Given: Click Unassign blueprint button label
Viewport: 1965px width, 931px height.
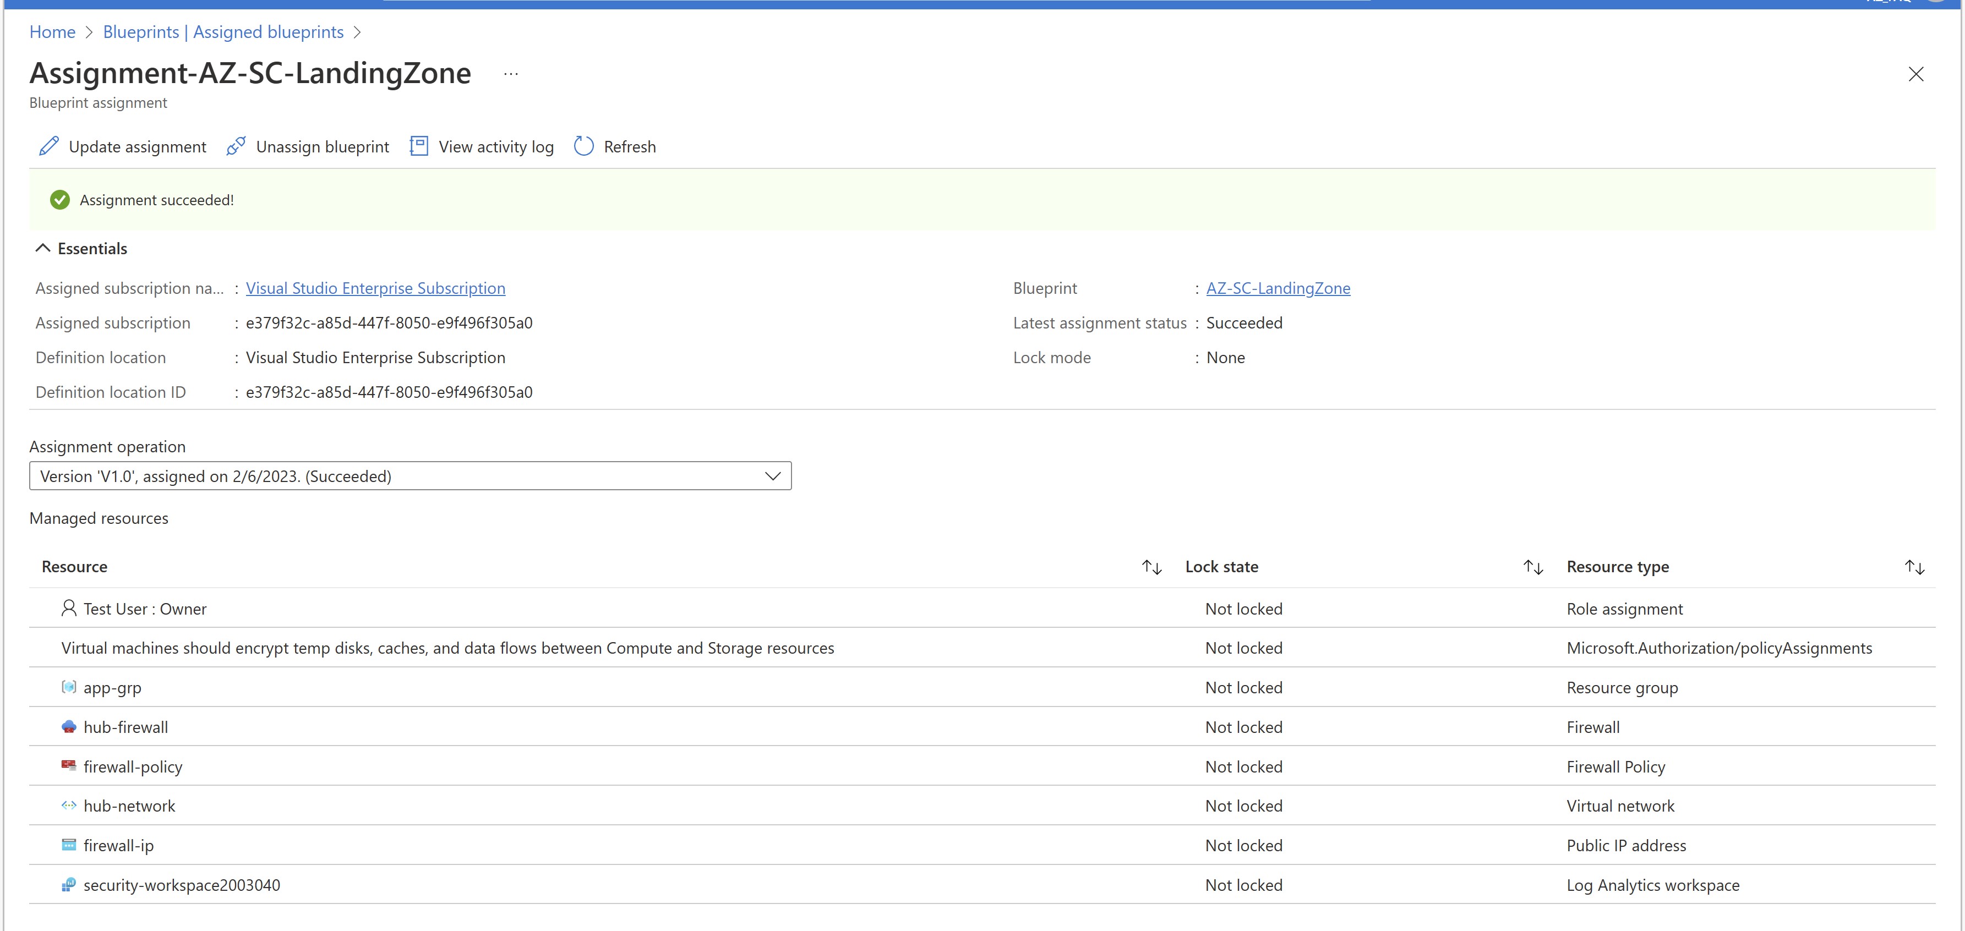Looking at the screenshot, I should coord(323,146).
